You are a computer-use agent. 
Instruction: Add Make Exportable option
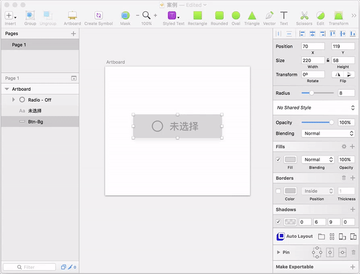coord(353,267)
